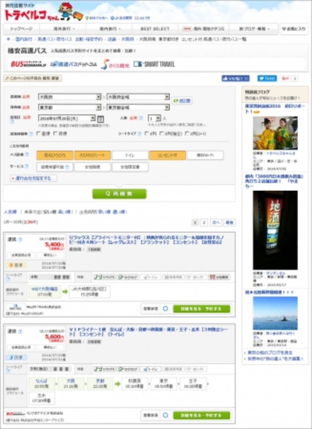Open BEST SELECT in the navigation bar
Screen dimensions: 312x429
point(155,29)
